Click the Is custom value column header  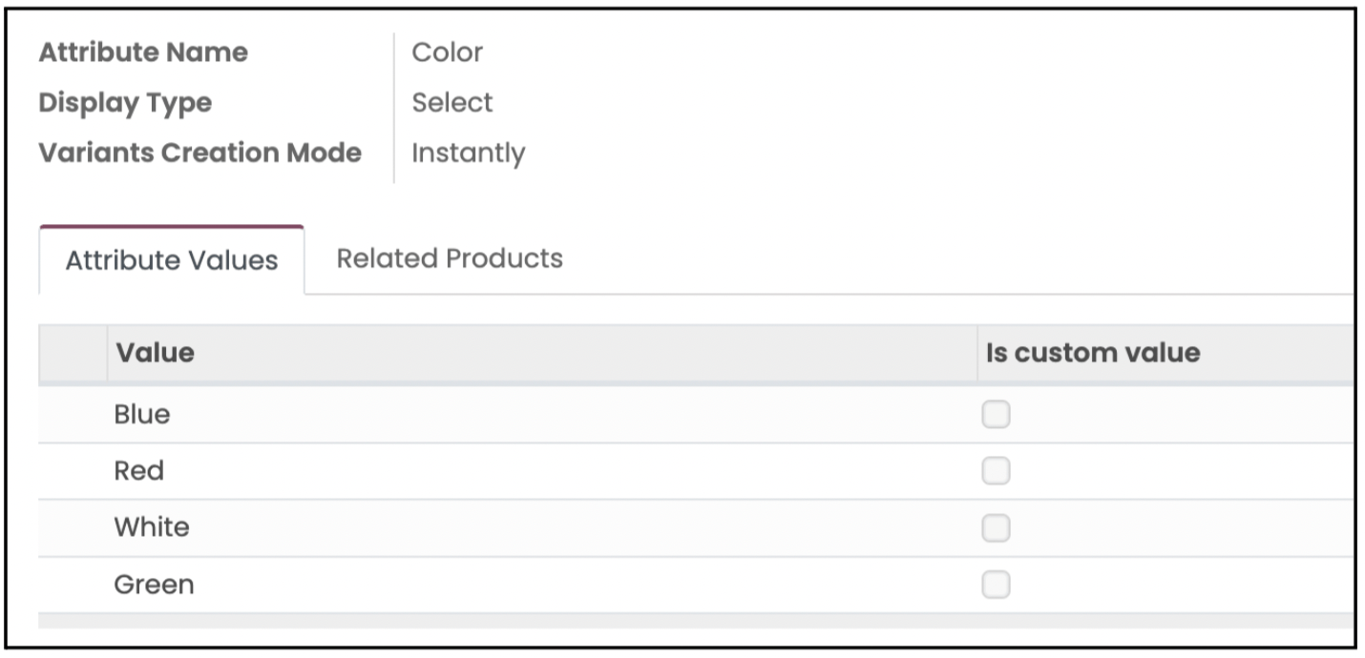(x=1093, y=353)
